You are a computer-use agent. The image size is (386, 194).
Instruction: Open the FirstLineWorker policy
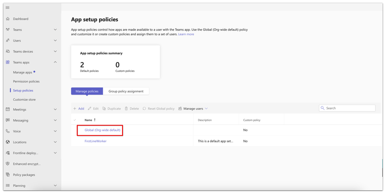click(96, 141)
